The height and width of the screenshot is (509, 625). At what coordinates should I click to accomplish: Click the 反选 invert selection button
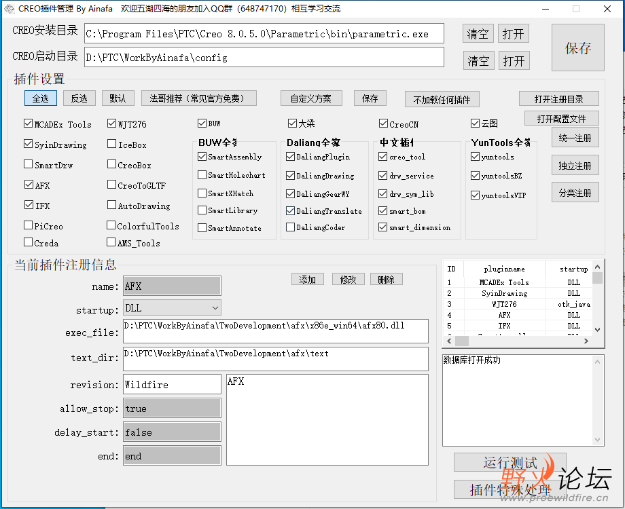click(79, 98)
